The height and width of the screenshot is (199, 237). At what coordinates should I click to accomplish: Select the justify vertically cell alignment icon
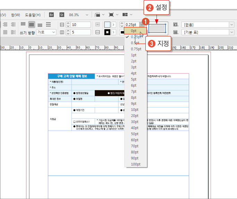pyautogui.click(x=48, y=25)
